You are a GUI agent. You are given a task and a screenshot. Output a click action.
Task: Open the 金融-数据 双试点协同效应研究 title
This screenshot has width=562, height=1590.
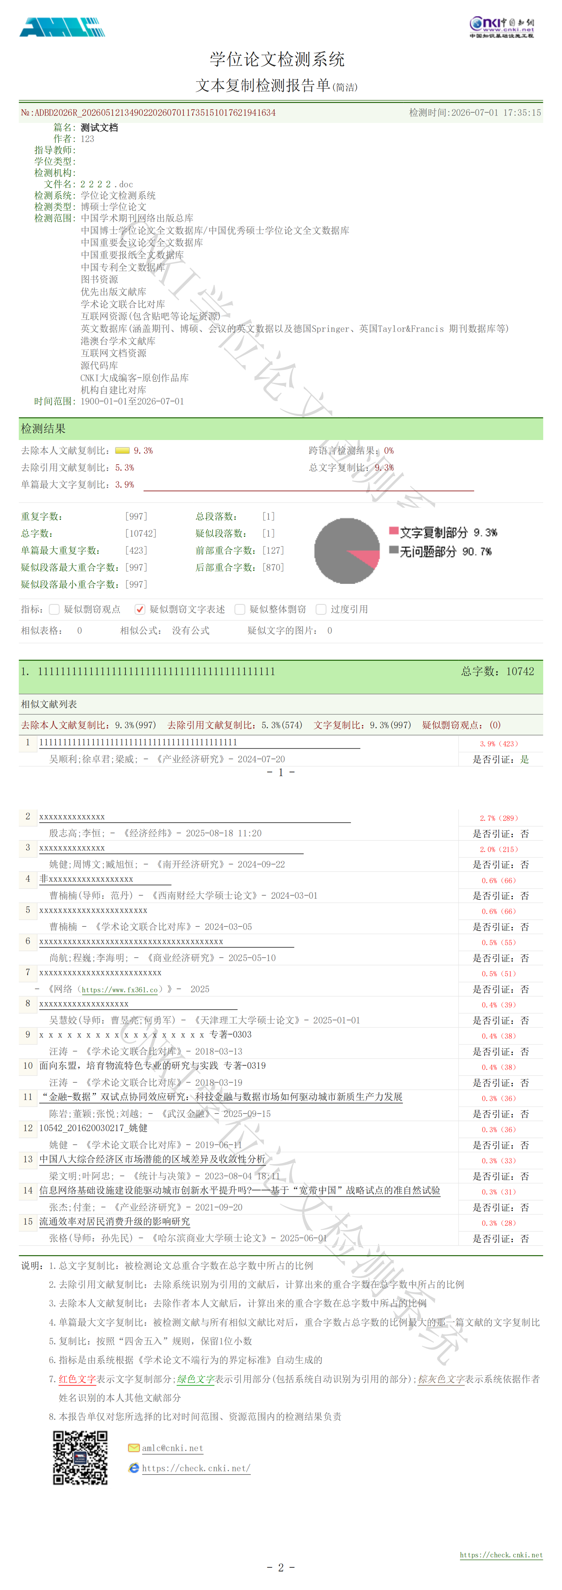click(x=221, y=1097)
